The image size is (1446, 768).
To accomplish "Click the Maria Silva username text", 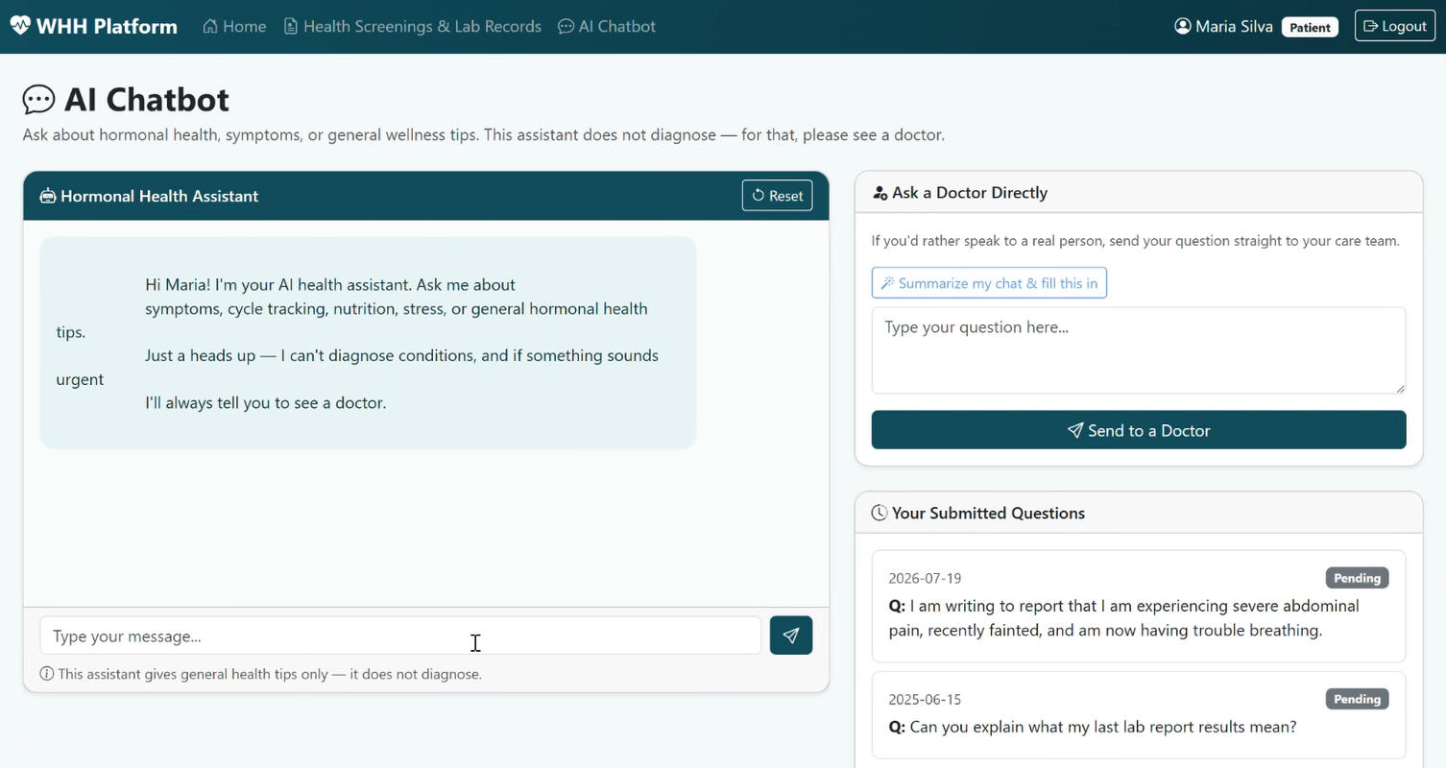I will pos(1234,26).
